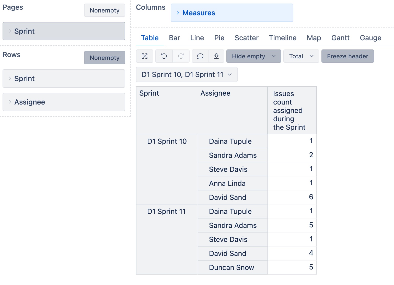Click value 6 for David Sand in Sprint 10

pyautogui.click(x=292, y=197)
